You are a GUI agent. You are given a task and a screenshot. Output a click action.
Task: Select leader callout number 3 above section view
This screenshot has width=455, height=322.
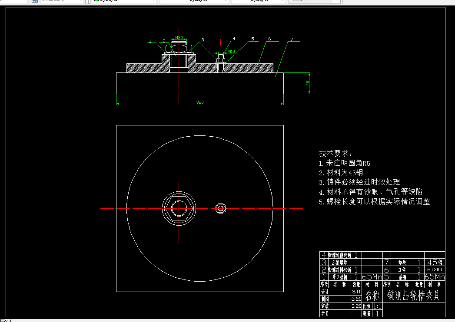click(x=203, y=39)
